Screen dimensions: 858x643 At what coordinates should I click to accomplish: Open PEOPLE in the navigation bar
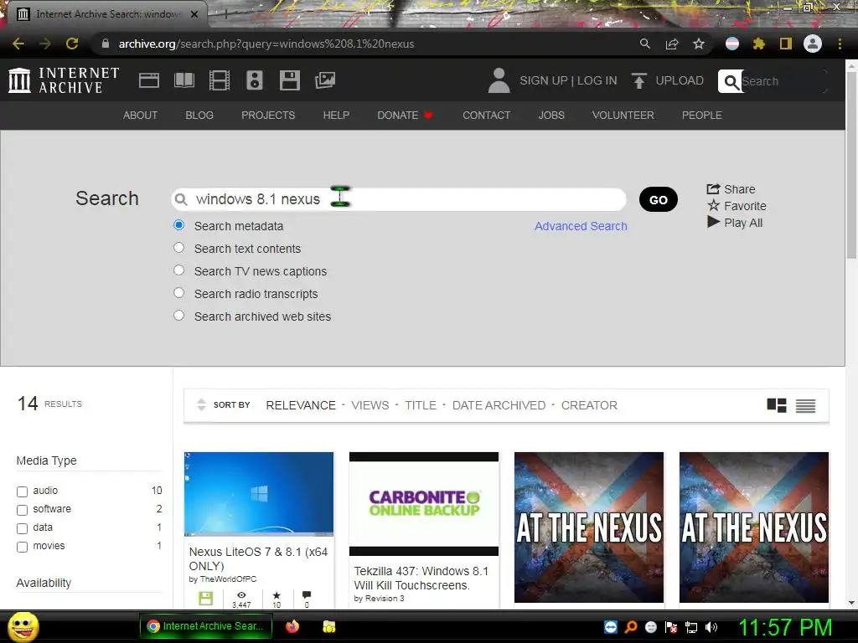pyautogui.click(x=701, y=116)
